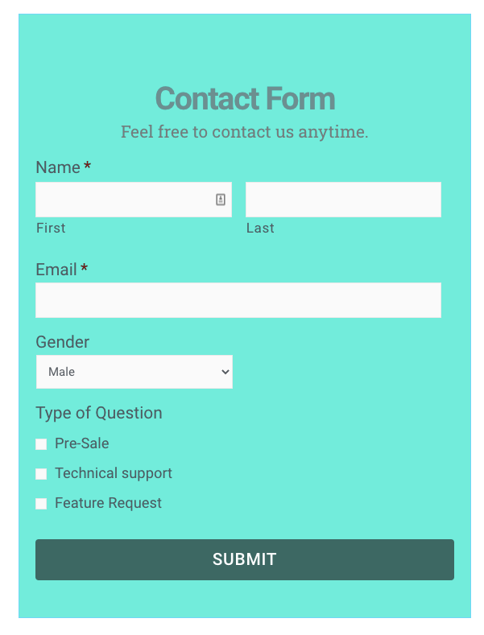Click the 'Last' sub-label under name field

(x=260, y=228)
